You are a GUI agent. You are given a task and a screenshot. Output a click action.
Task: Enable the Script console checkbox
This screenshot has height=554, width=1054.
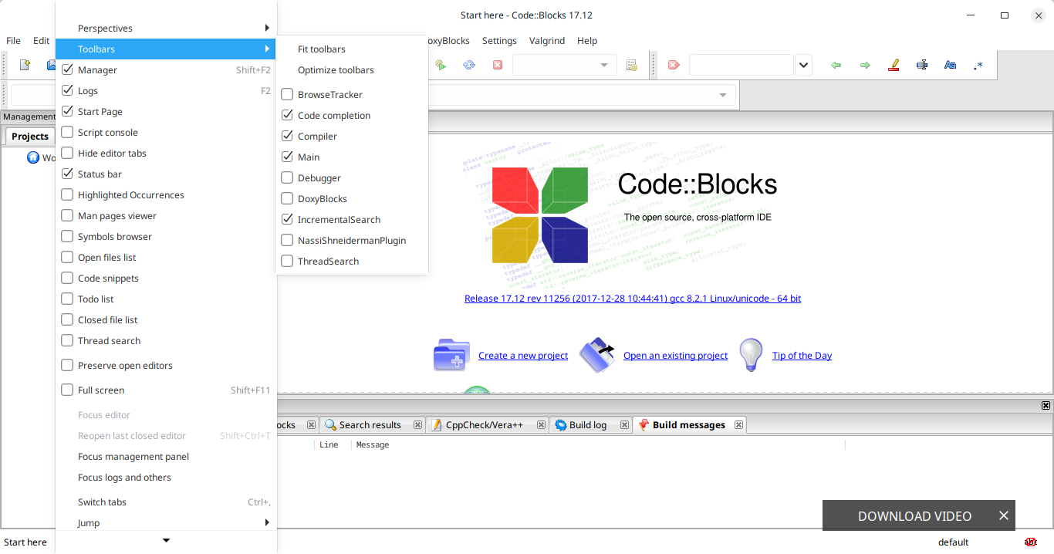point(67,132)
